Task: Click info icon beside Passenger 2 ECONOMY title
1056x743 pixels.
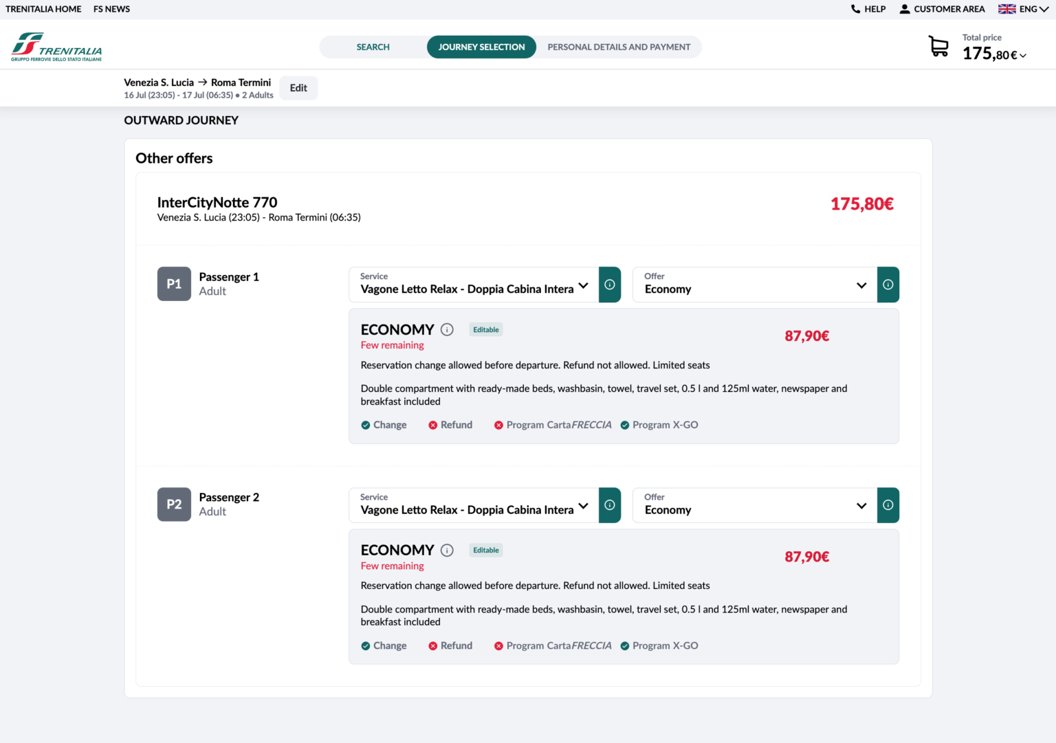Action: pyautogui.click(x=447, y=550)
